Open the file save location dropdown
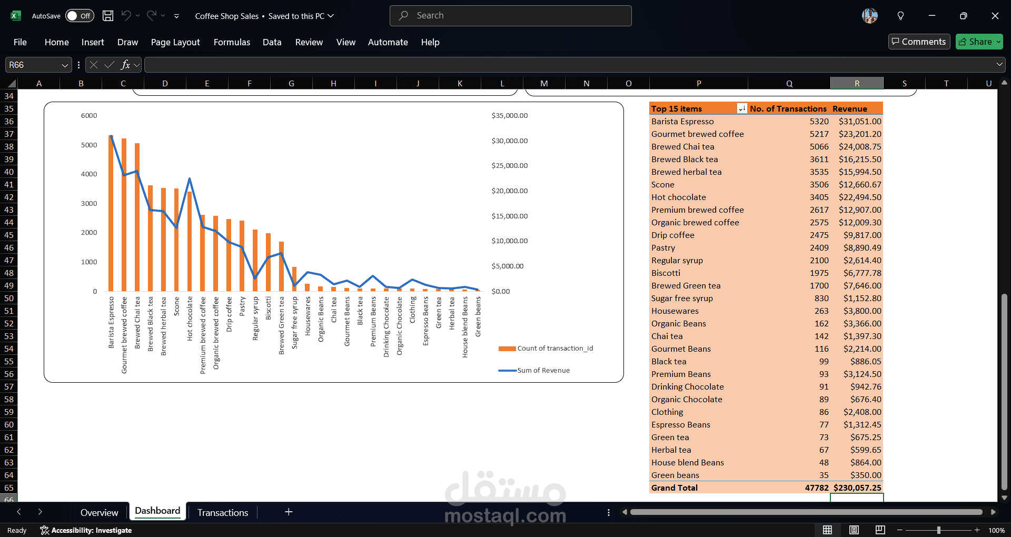 [x=331, y=16]
